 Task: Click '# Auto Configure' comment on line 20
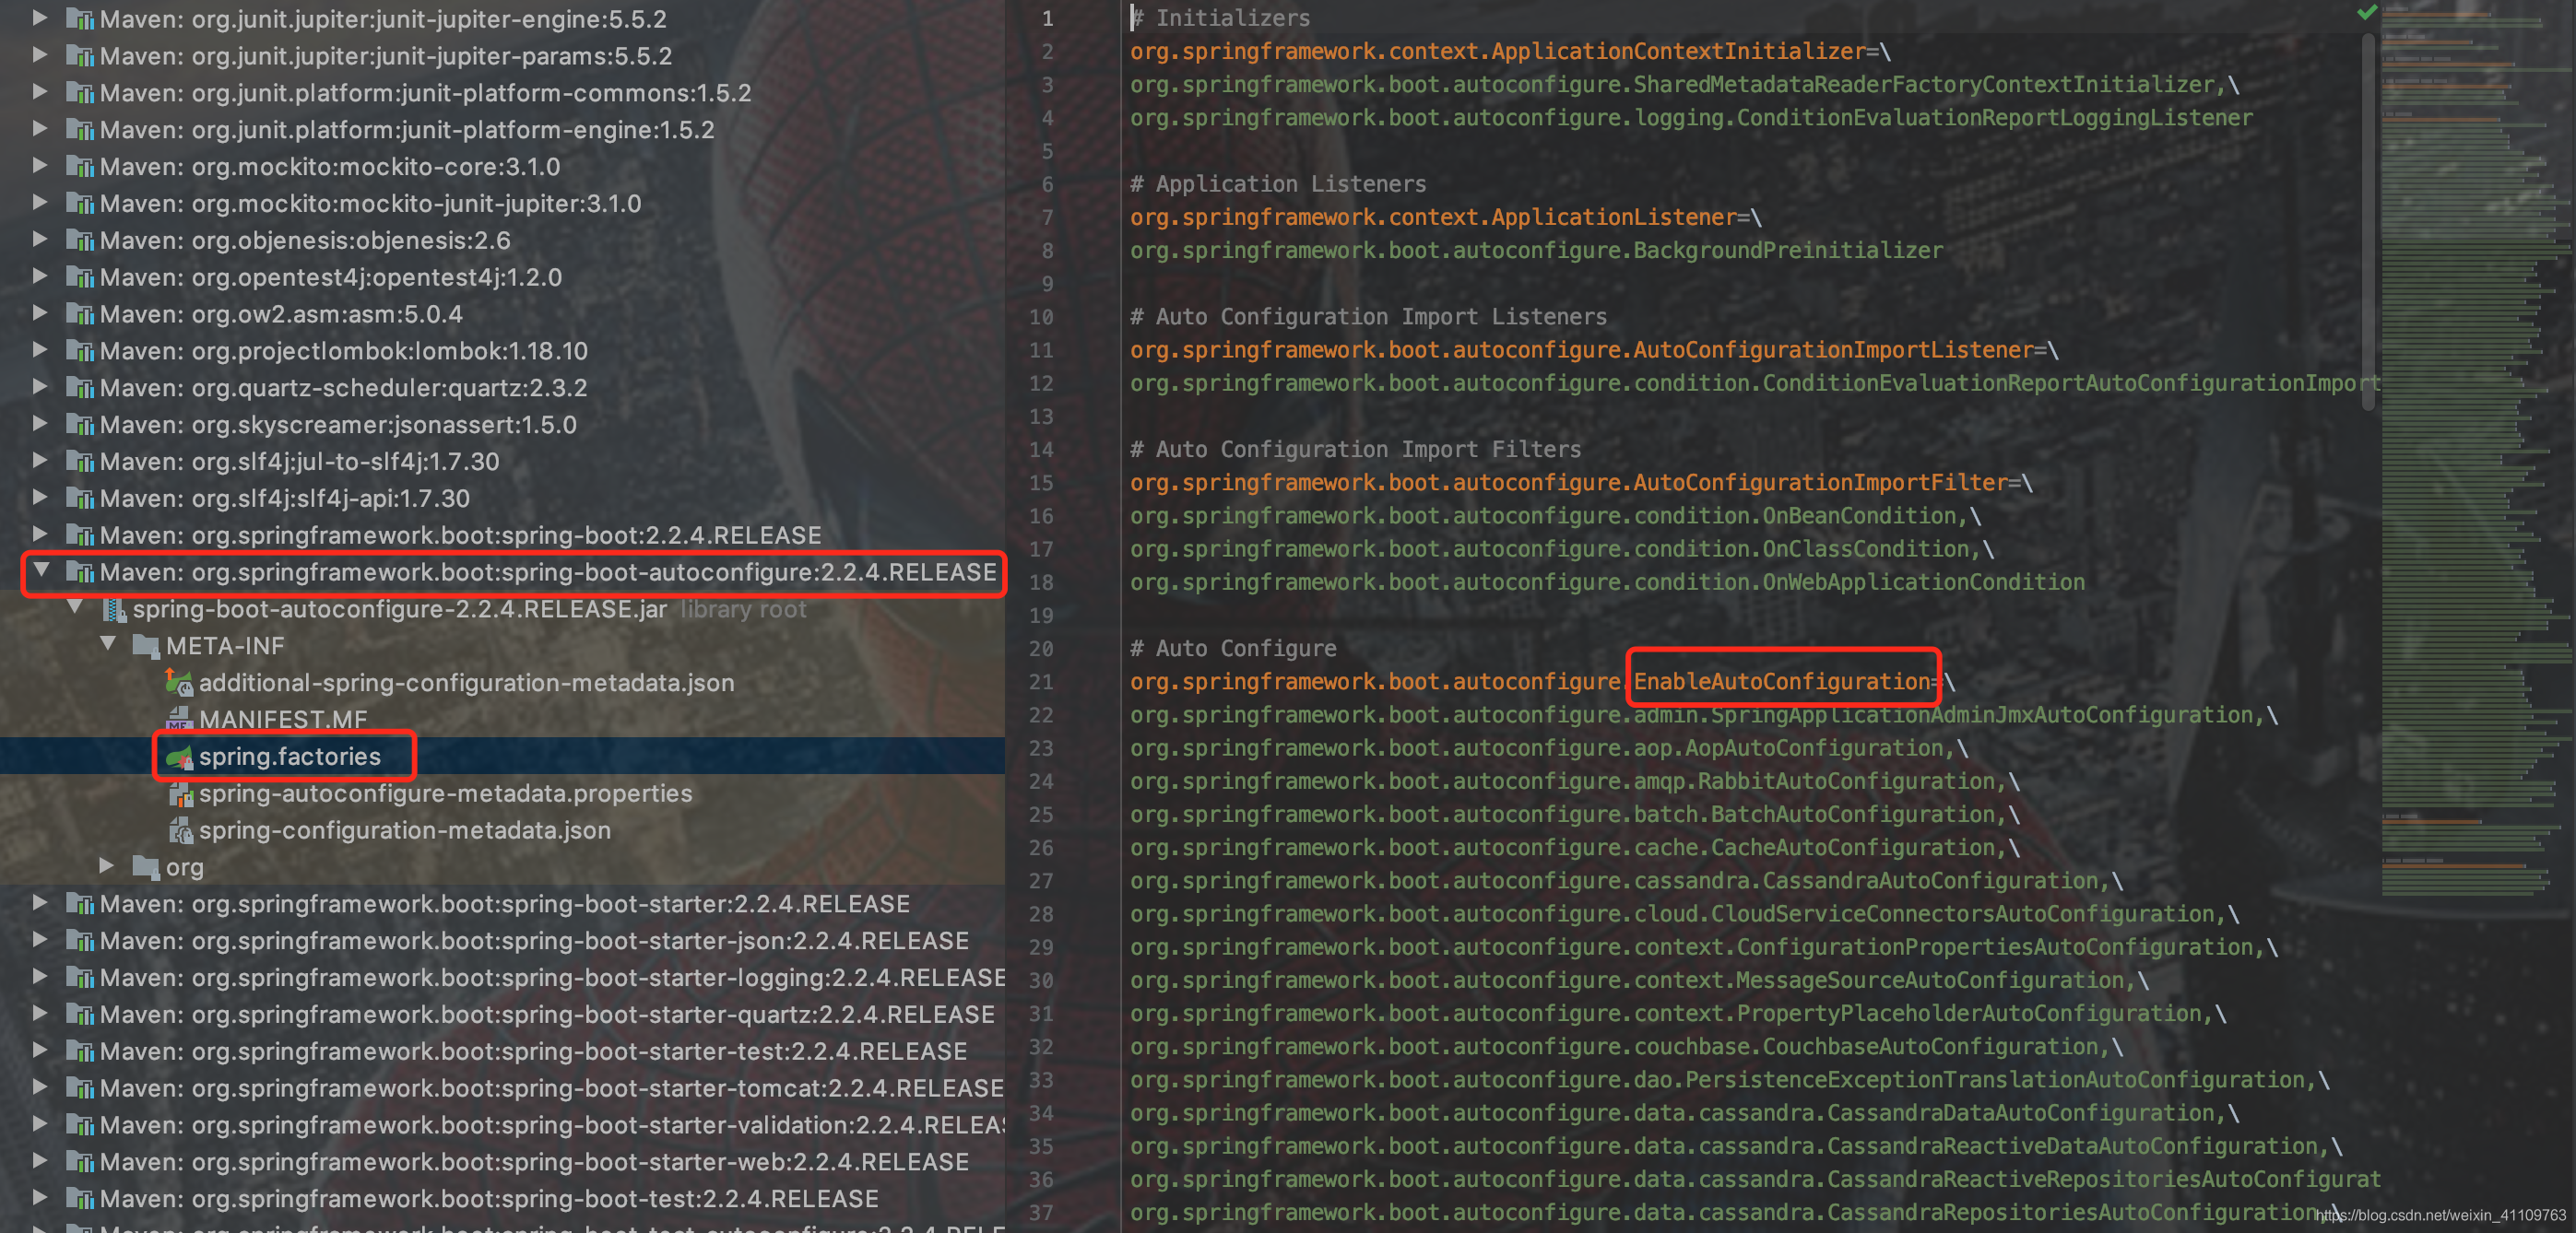click(x=1233, y=649)
